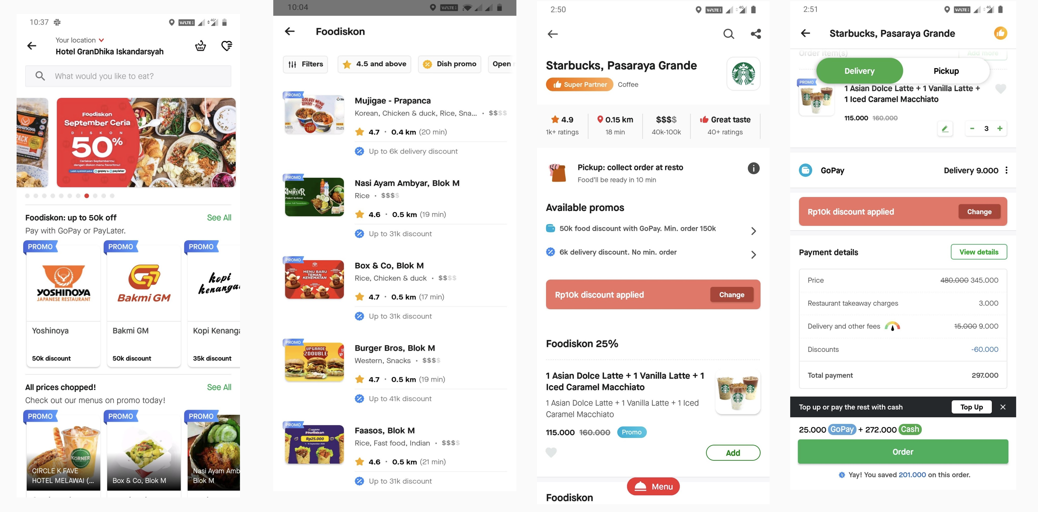Screen dimensions: 1038x512
Task: Click the green Order button
Action: point(903,452)
